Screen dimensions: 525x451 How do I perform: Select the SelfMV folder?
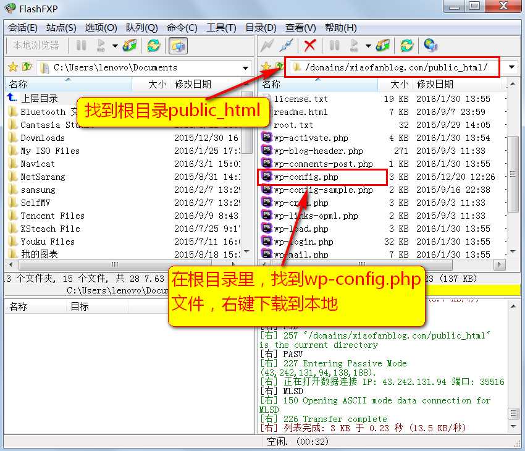pos(35,203)
